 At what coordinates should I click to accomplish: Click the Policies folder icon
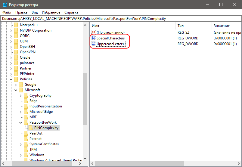pos(16,79)
